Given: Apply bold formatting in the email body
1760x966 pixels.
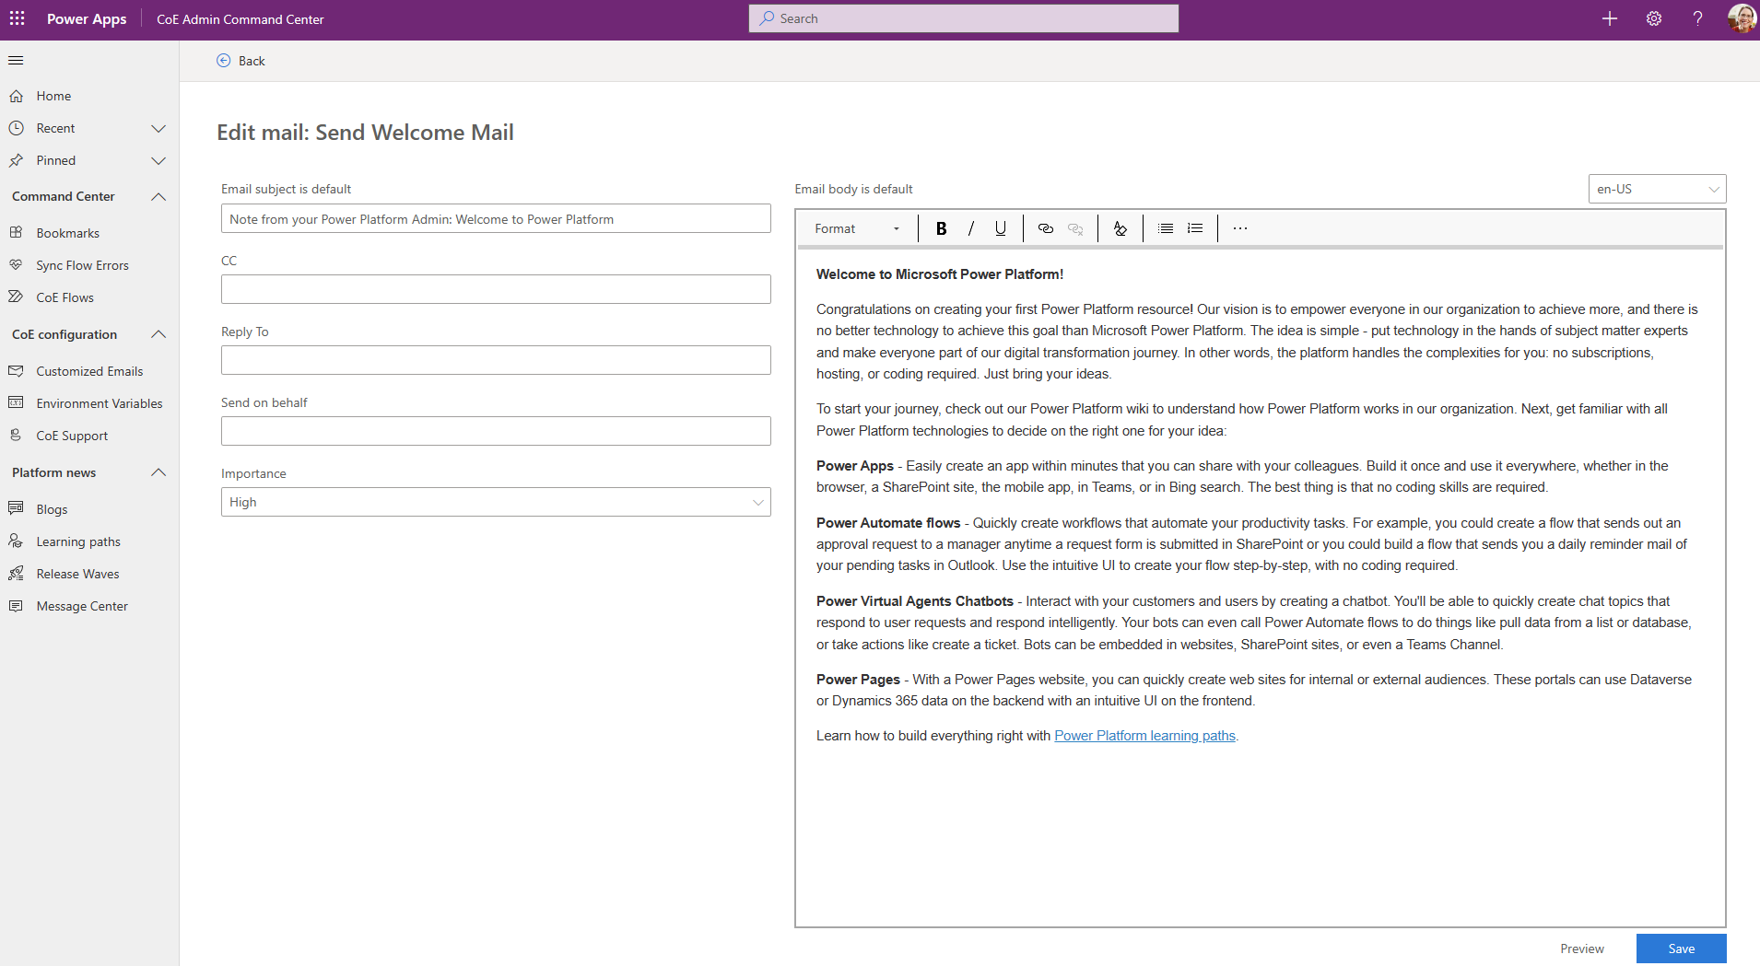Looking at the screenshot, I should pyautogui.click(x=941, y=227).
